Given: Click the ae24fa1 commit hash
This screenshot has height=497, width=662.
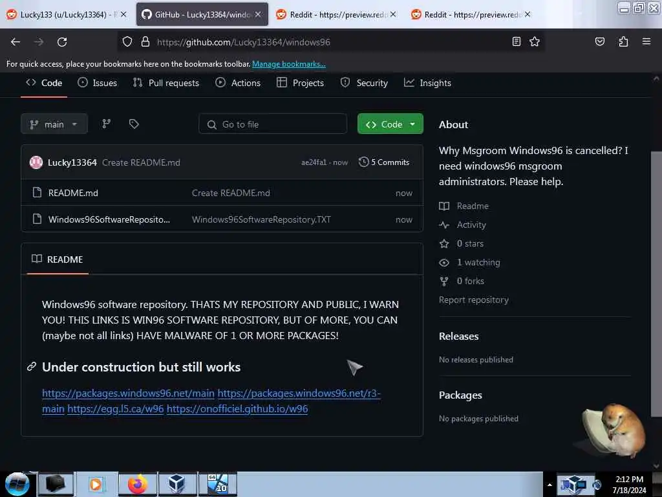Looking at the screenshot, I should 314,162.
